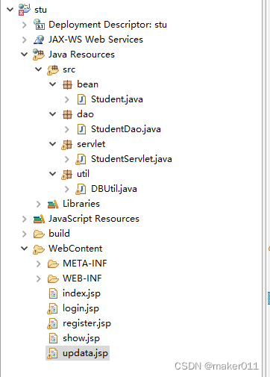Image resolution: width=270 pixels, height=377 pixels.
Task: Expand the Libraries node
Action: click(x=39, y=204)
